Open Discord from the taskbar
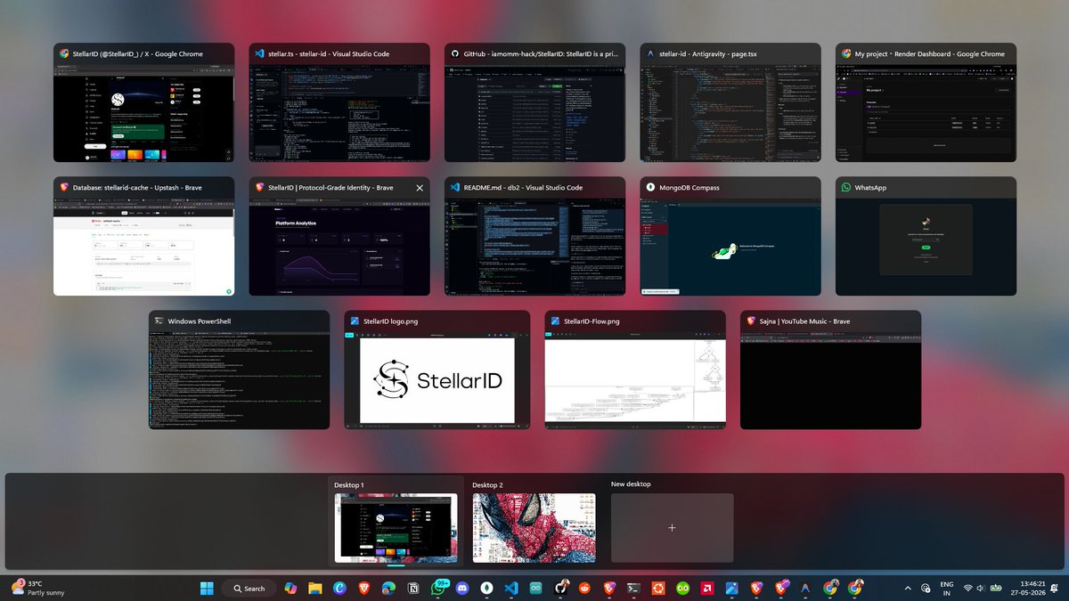 pos(461,588)
